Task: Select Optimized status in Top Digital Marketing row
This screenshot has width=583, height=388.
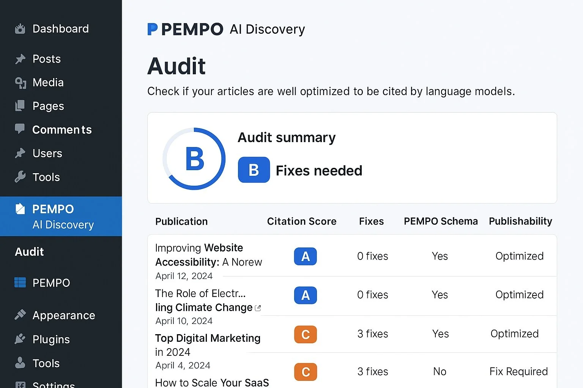Action: [514, 334]
